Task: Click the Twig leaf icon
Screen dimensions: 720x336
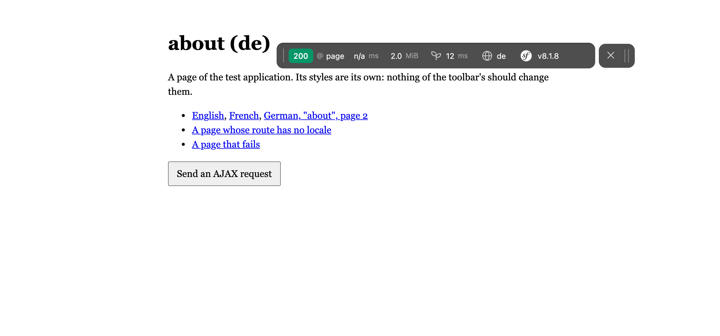Action: pos(436,55)
